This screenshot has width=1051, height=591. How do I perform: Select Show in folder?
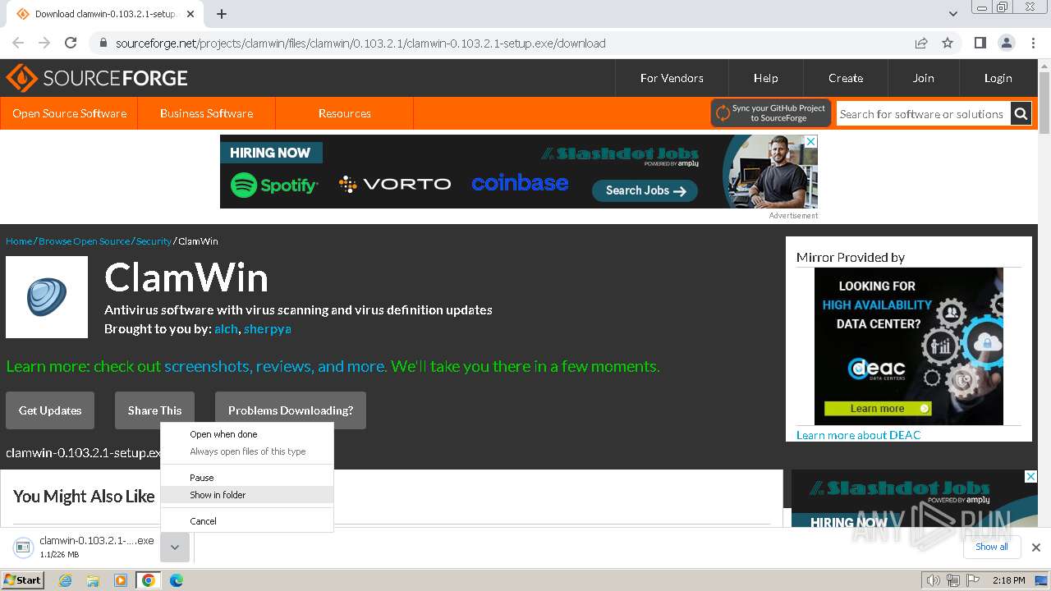247,495
